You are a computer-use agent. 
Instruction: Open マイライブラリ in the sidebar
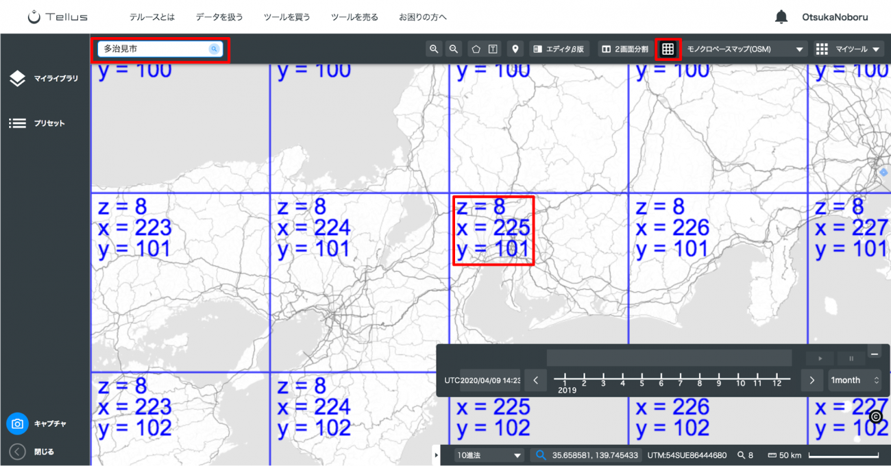45,79
